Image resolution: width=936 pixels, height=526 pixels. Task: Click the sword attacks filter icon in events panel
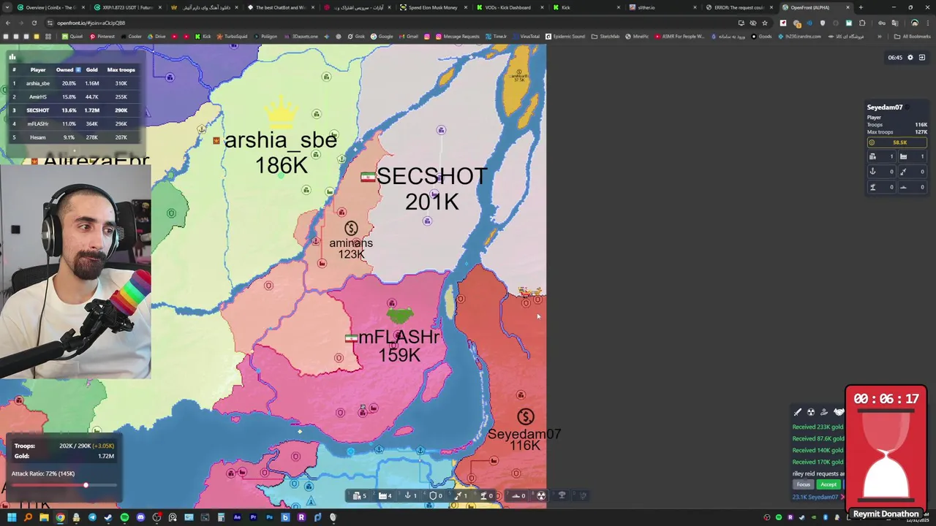click(797, 412)
